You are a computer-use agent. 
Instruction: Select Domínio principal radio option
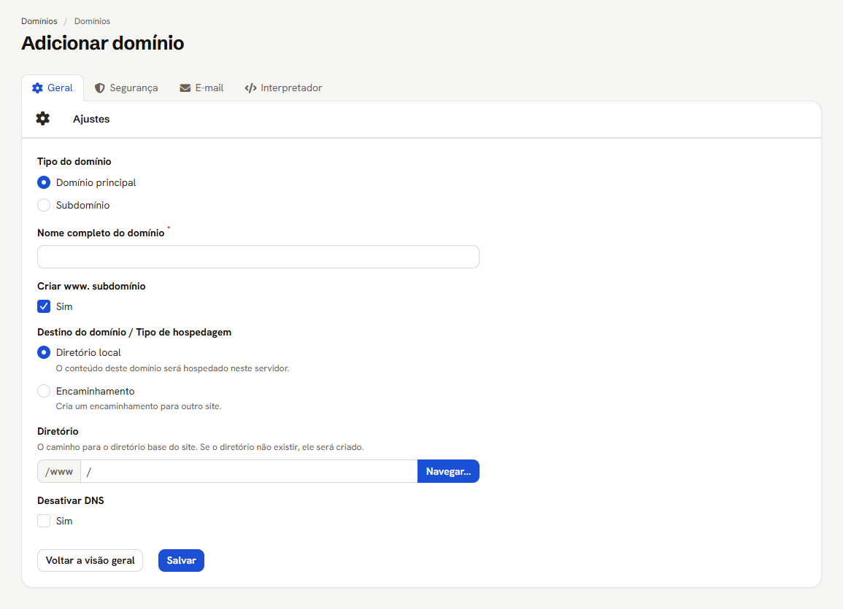tap(44, 182)
